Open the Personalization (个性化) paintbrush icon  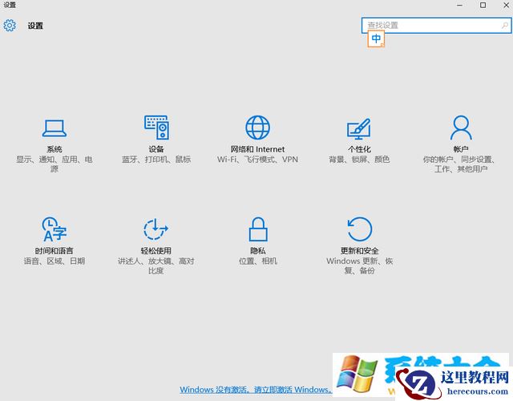point(359,128)
